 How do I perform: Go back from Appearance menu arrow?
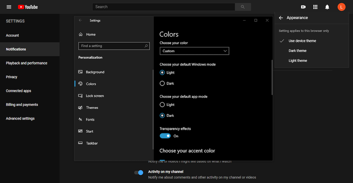(x=281, y=18)
